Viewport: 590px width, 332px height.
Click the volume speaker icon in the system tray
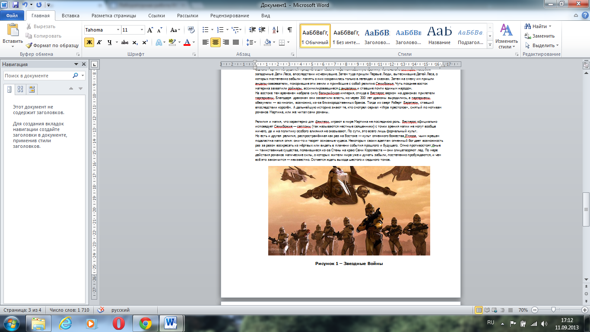point(543,323)
